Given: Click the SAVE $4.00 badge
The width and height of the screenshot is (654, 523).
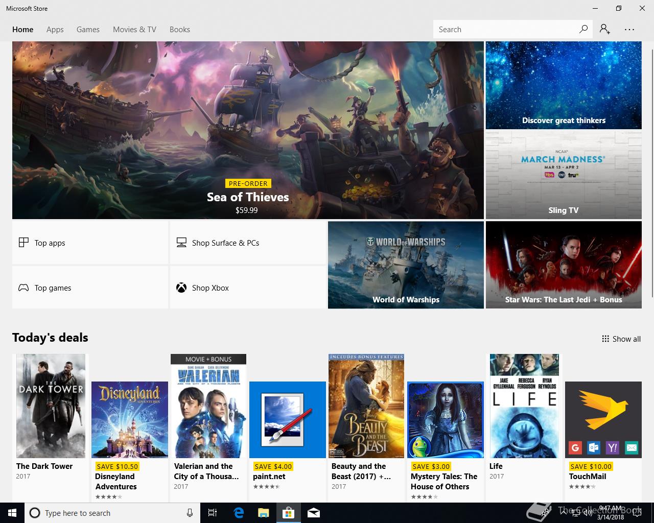Looking at the screenshot, I should [x=273, y=466].
